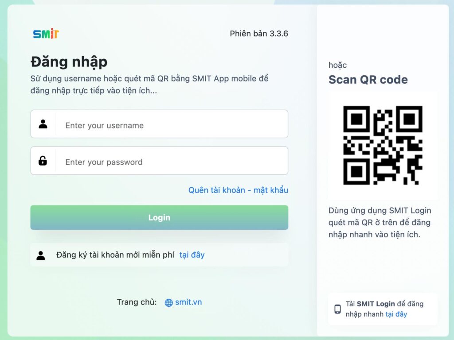Image resolution: width=454 pixels, height=340 pixels.
Task: Open the 'tại đây' free registration link
Action: pos(192,255)
